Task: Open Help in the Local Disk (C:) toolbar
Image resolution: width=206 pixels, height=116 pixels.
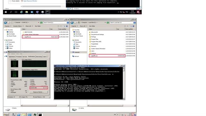Action: point(134,26)
